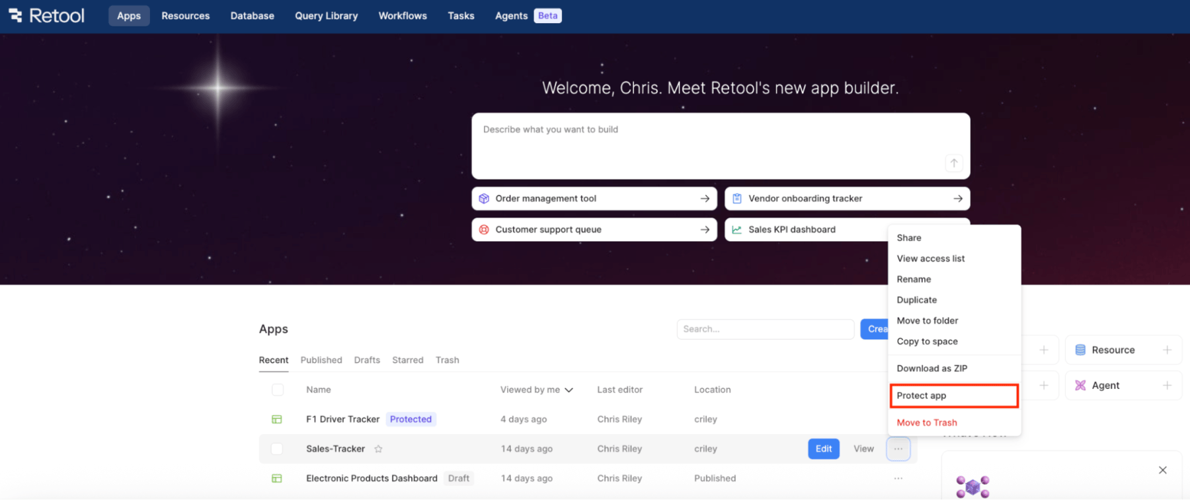Select View access list menu item
The image size is (1190, 500).
coord(955,258)
